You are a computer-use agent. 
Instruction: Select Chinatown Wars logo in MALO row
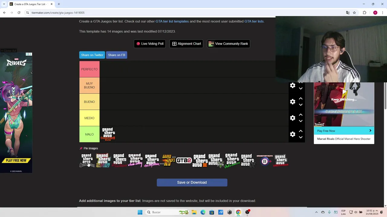[x=108, y=134]
